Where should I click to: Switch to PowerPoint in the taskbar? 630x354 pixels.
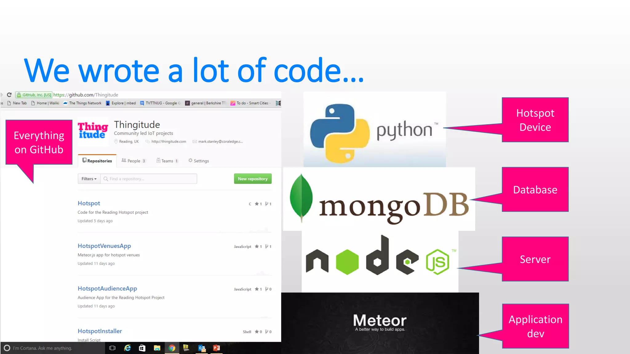(x=217, y=348)
